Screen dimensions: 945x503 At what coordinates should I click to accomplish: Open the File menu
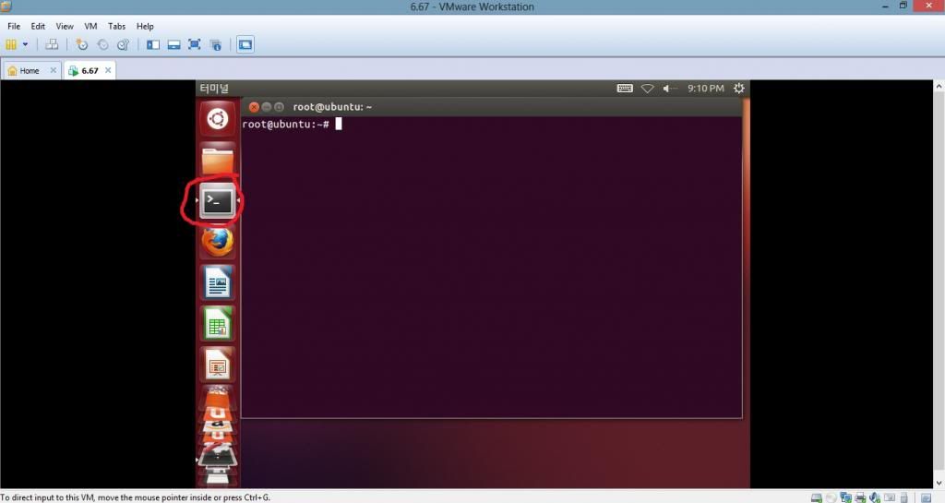[x=14, y=26]
